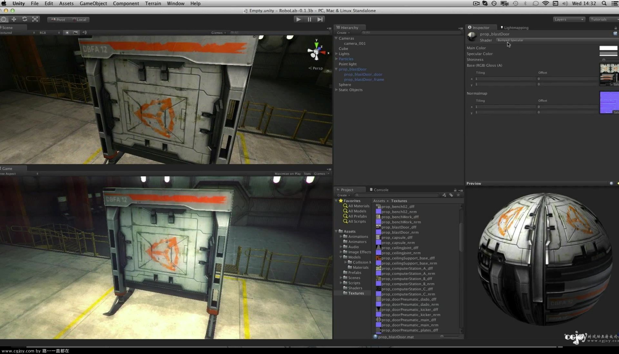Open Scene view Gizmos dropdown
Screen dimensions: 619x354
coord(219,33)
